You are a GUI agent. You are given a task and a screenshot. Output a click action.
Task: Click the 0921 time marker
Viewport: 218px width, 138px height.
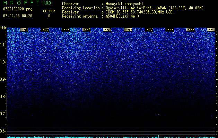[x=24, y=30]
